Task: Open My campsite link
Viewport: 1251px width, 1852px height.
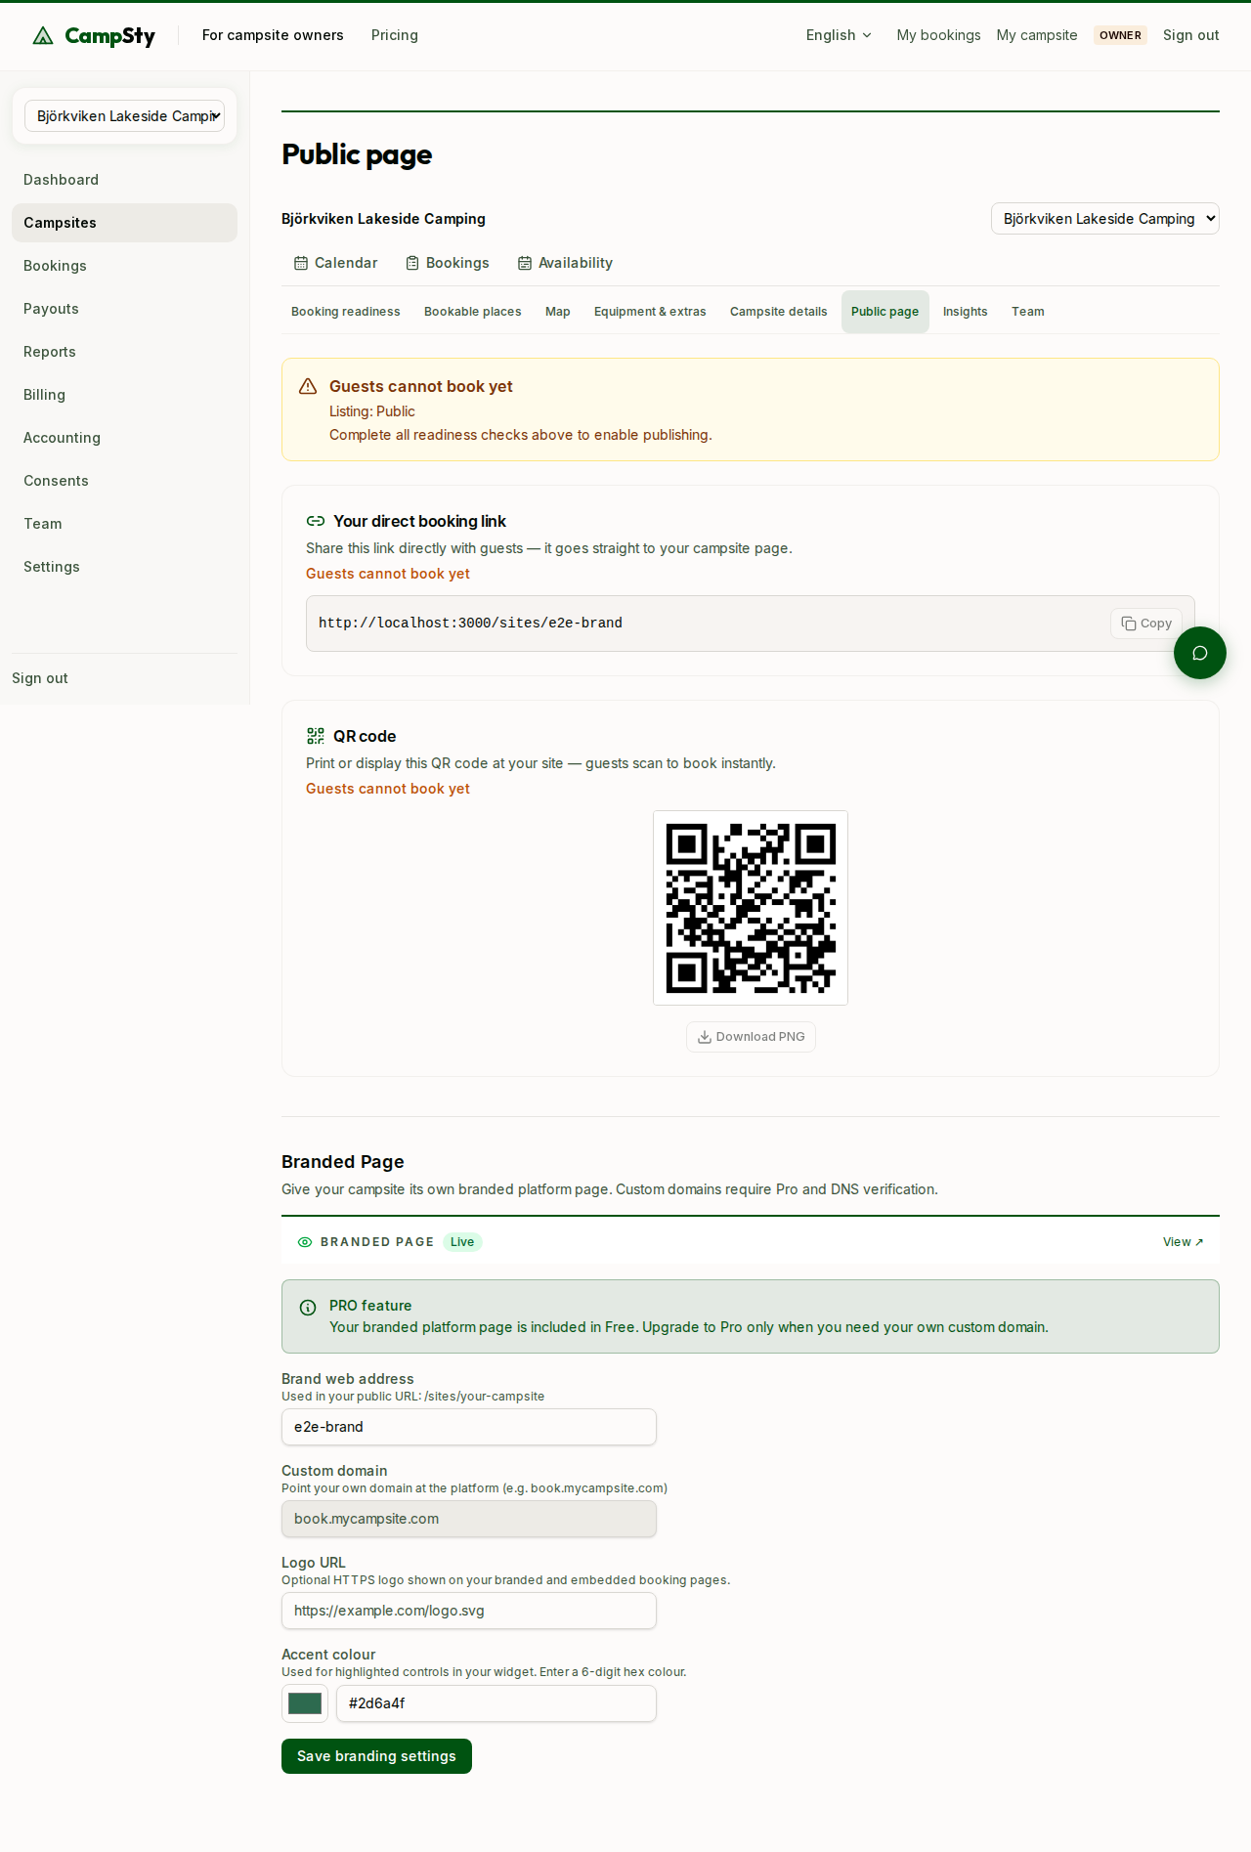Action: click(x=1037, y=35)
